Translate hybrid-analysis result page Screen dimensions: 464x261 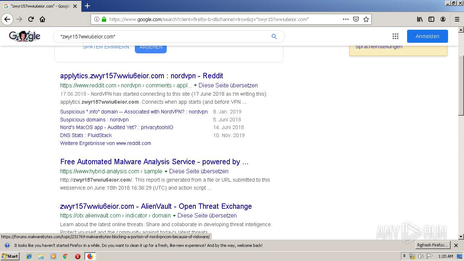click(199, 171)
